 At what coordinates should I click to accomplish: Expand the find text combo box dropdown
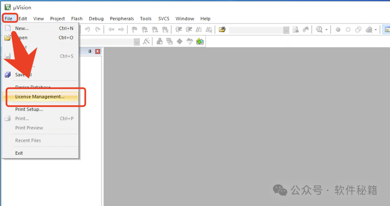286,30
